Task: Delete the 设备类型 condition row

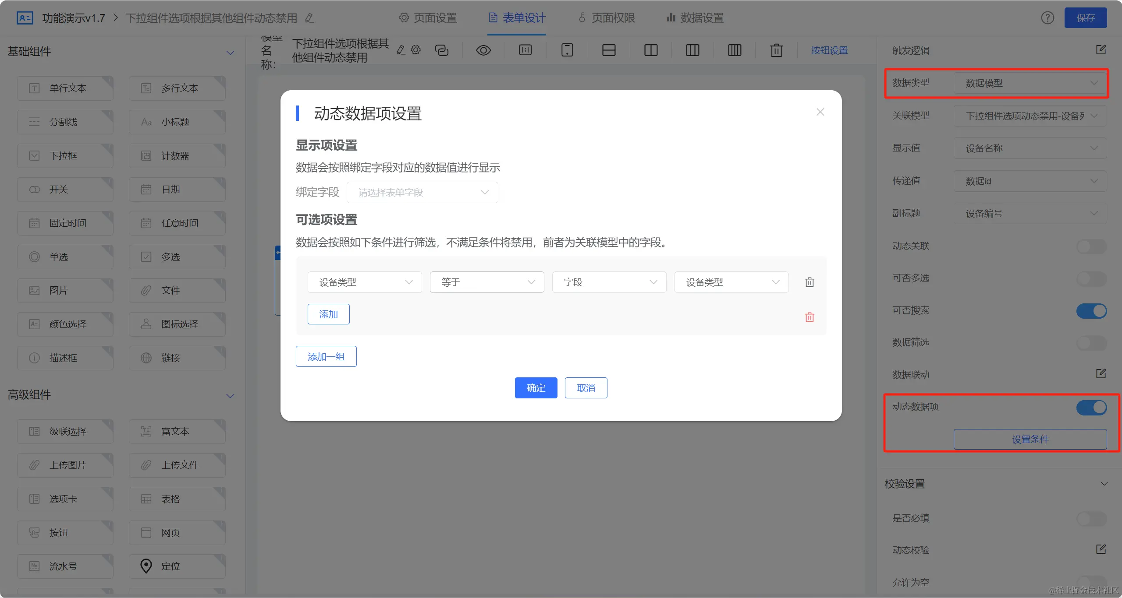Action: 810,282
